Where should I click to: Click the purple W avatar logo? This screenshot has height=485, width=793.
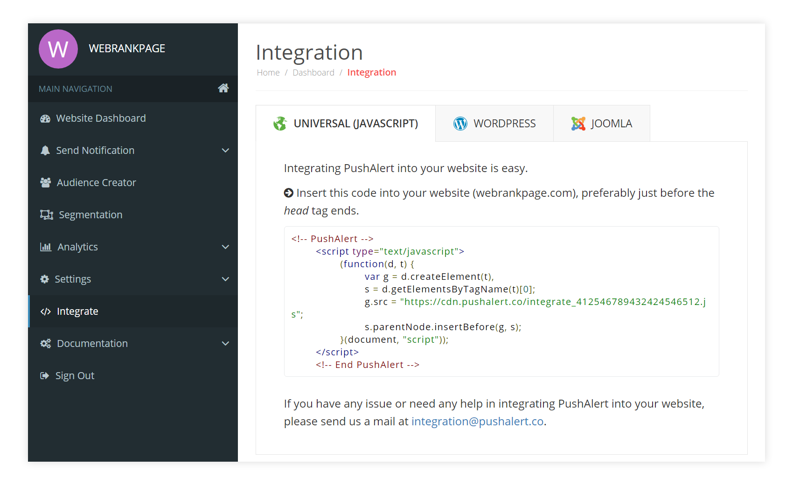tap(58, 49)
